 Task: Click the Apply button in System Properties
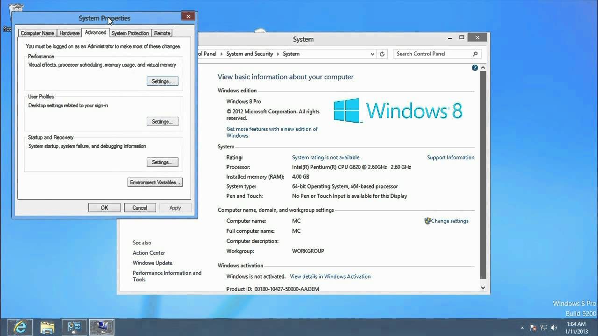175,208
